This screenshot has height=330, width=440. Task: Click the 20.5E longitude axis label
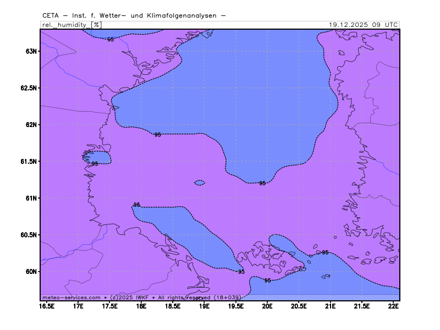[299, 306]
